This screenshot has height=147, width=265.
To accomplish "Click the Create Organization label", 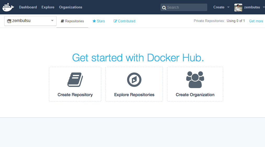I will 195,95.
